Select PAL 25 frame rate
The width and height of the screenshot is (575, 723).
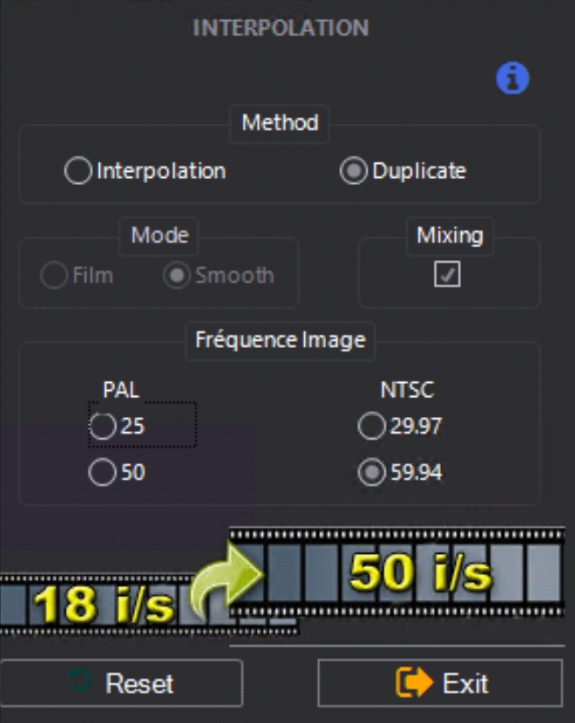(103, 427)
